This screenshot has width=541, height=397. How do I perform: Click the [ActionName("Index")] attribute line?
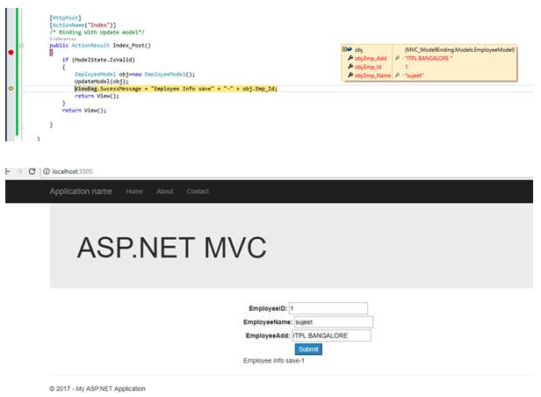(x=83, y=25)
